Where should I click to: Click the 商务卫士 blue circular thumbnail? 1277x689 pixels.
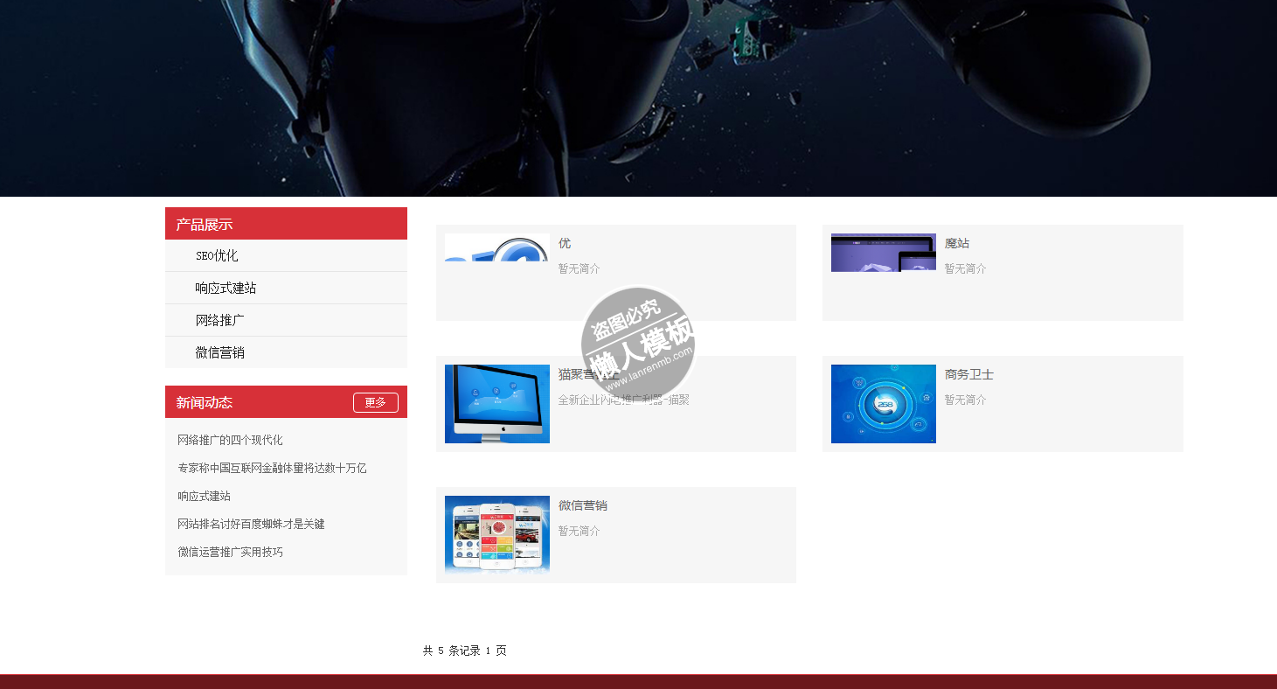pyautogui.click(x=883, y=404)
